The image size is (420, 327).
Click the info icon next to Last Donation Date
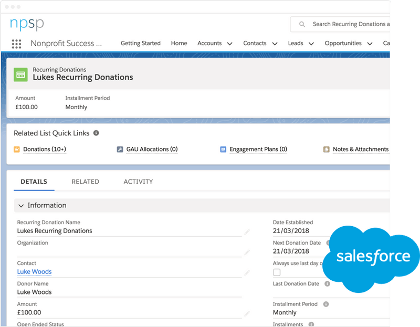click(327, 284)
